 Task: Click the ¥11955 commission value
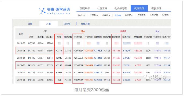(x=116, y=73)
